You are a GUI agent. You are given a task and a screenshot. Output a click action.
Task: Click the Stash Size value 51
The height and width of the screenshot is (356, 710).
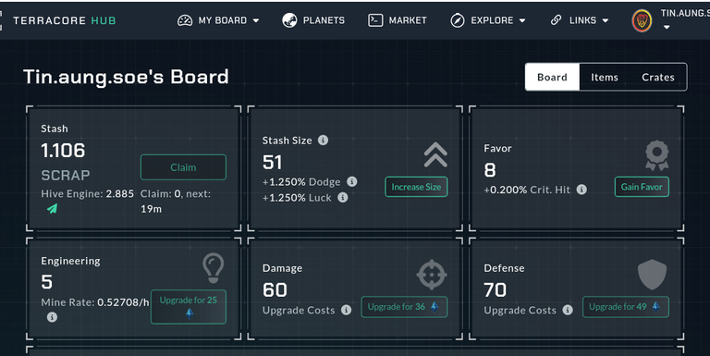[x=272, y=162]
